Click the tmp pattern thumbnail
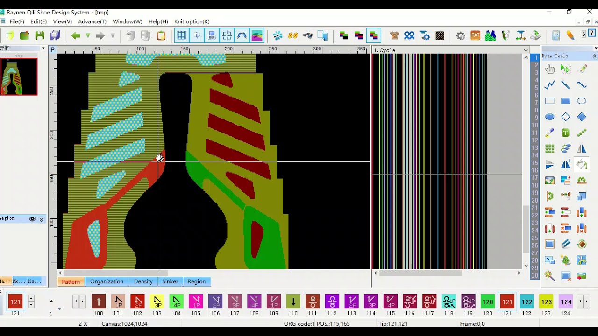The height and width of the screenshot is (336, 598). point(19,77)
